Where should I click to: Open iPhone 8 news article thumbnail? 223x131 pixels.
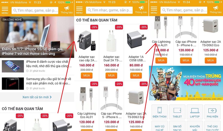[13, 66]
